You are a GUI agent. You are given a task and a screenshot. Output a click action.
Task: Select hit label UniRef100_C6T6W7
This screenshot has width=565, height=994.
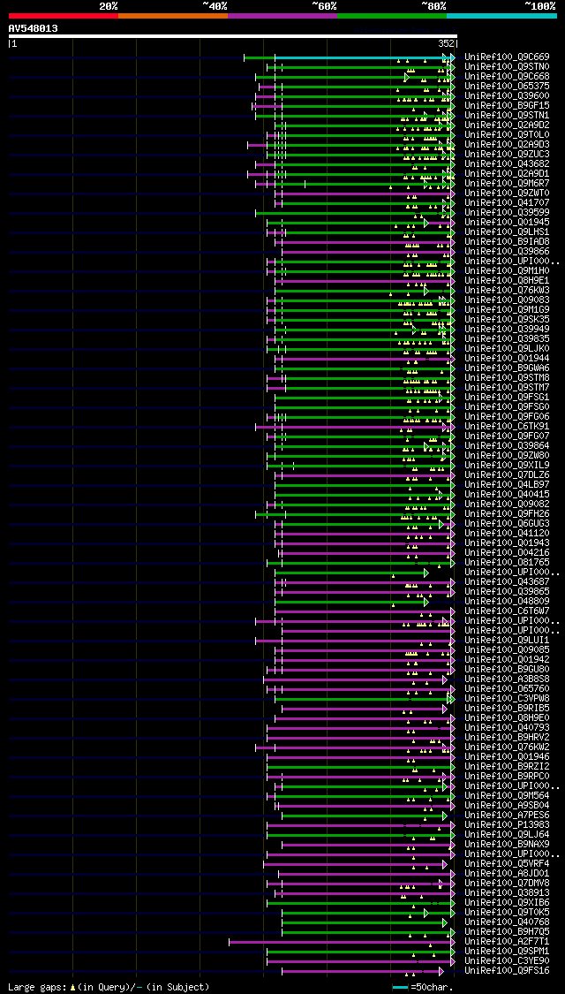click(x=507, y=611)
